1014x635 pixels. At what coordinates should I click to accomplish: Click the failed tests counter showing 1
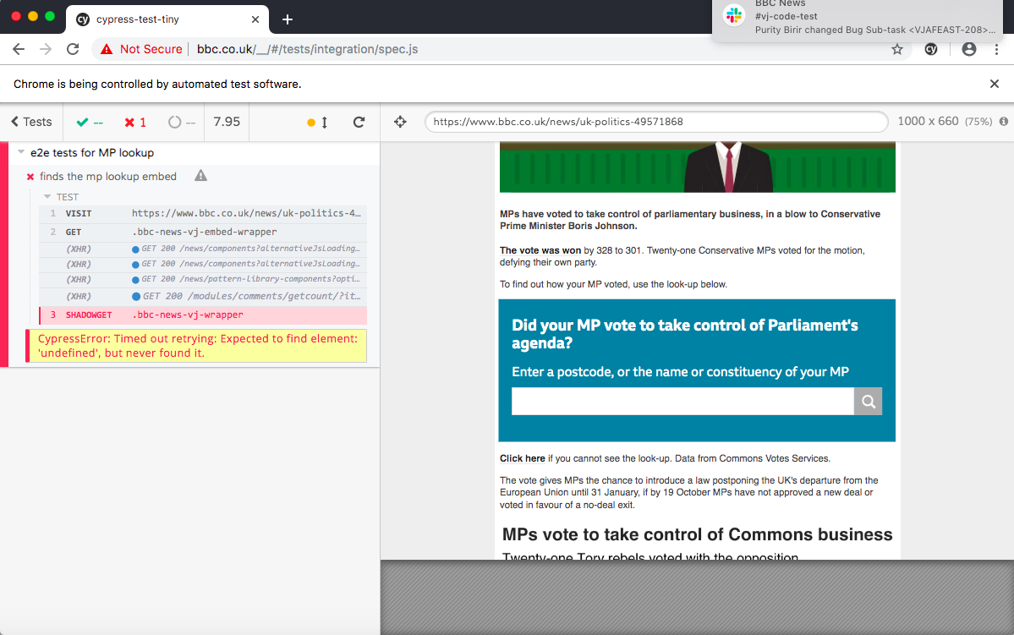click(x=135, y=123)
